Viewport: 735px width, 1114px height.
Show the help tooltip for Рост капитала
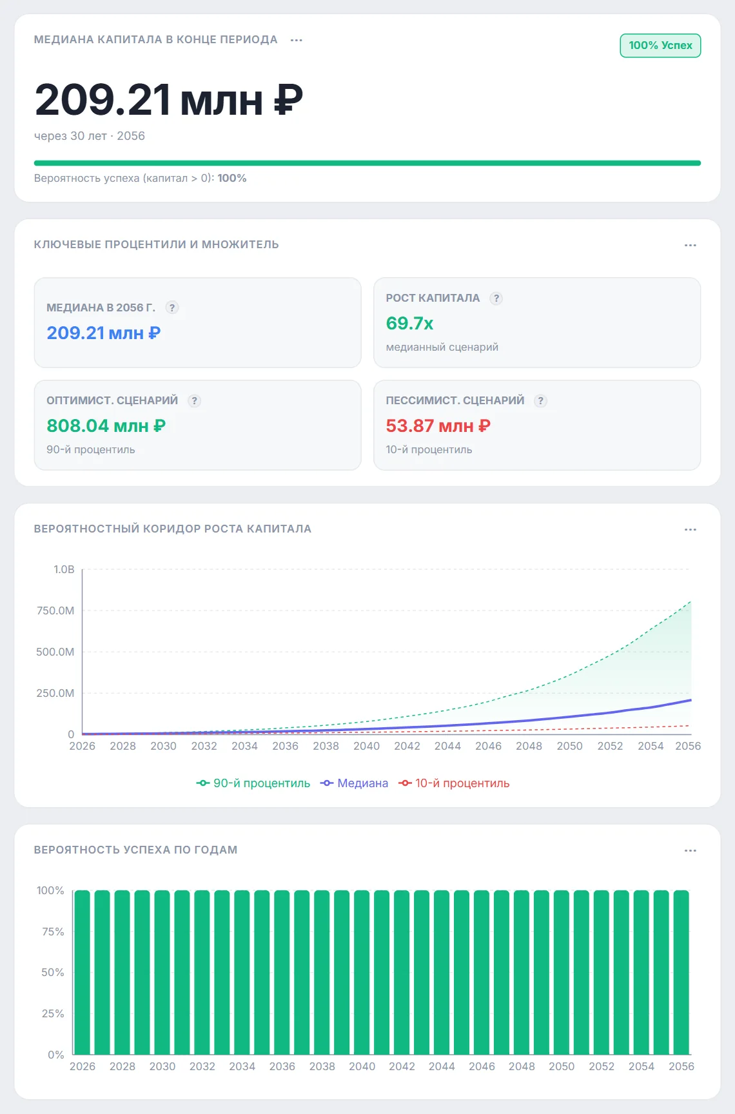pyautogui.click(x=496, y=298)
